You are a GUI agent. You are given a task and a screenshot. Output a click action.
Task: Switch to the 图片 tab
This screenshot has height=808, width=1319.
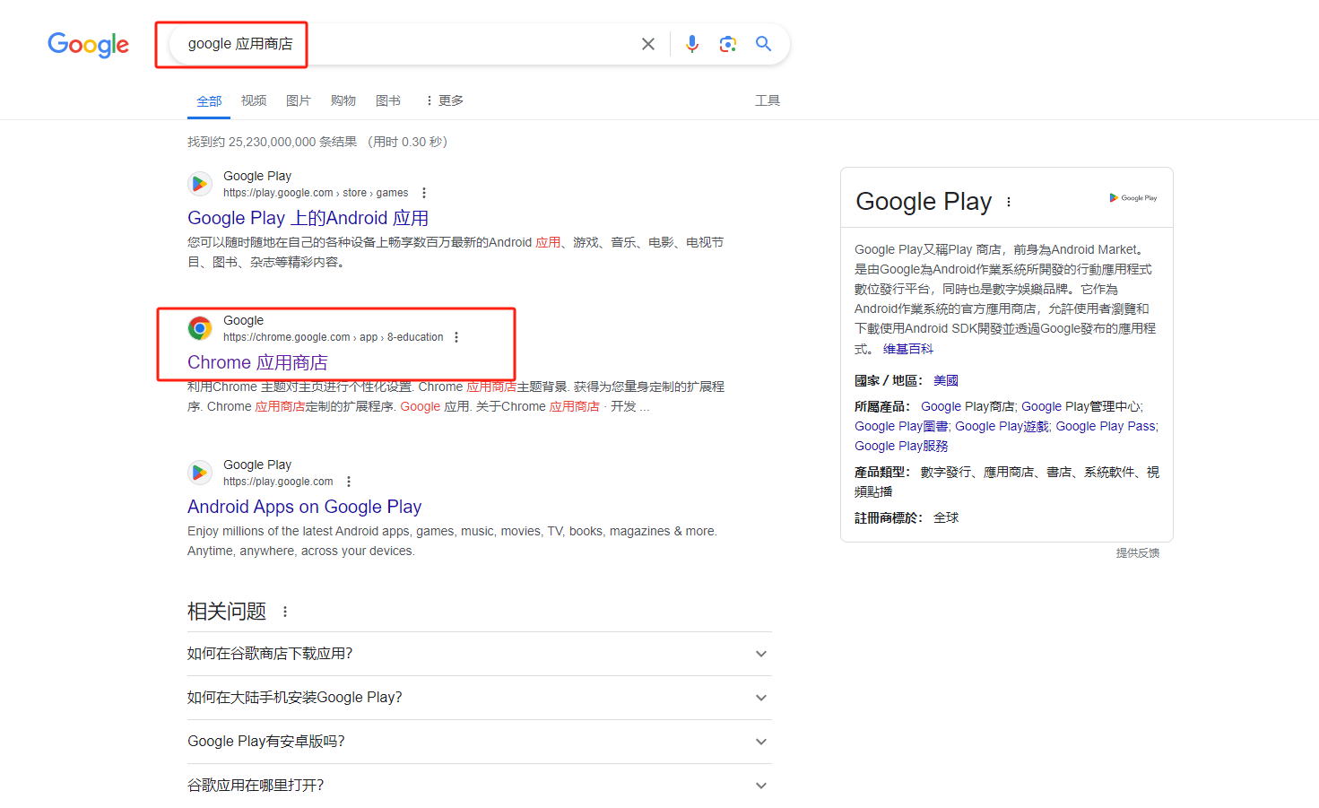(x=299, y=100)
